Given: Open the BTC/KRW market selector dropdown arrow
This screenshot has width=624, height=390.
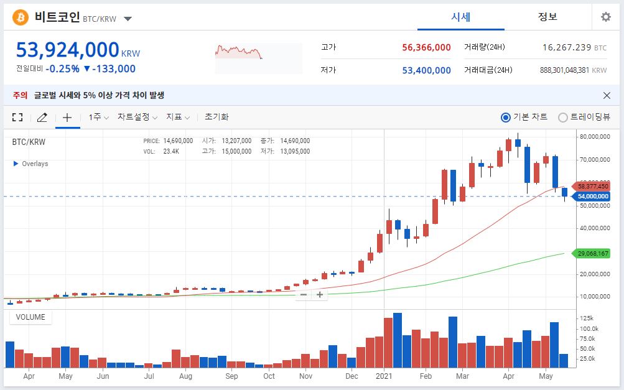Looking at the screenshot, I should (x=128, y=19).
